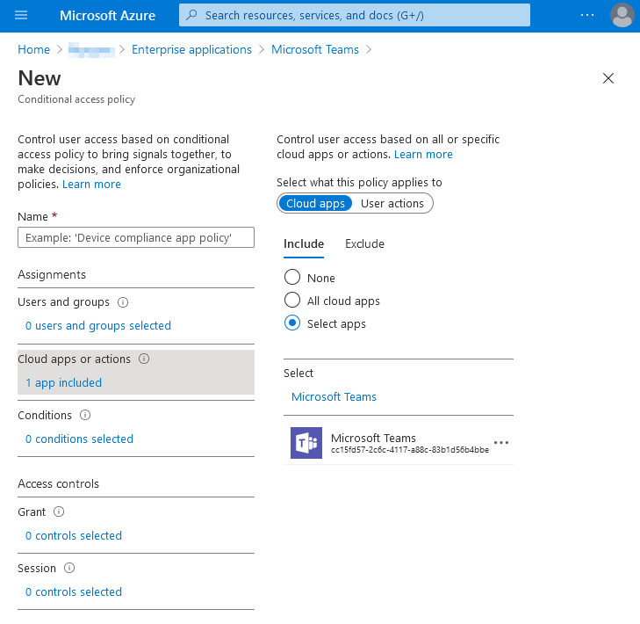
Task: Click the user account avatar icon
Action: click(622, 16)
